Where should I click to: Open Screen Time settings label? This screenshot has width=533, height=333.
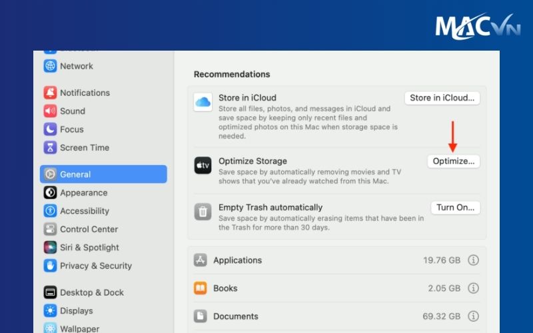tap(85, 147)
